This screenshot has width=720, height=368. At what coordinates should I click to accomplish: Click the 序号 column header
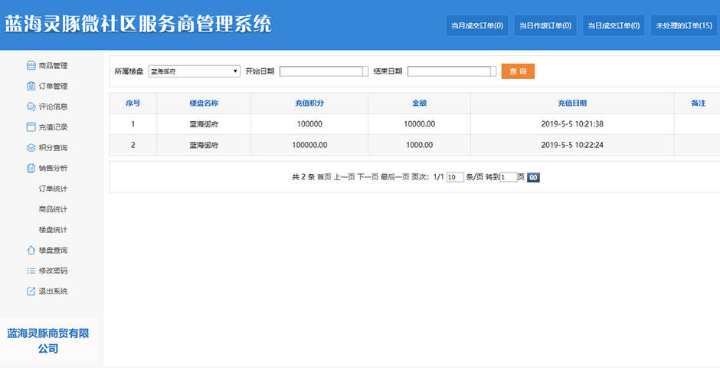[133, 103]
